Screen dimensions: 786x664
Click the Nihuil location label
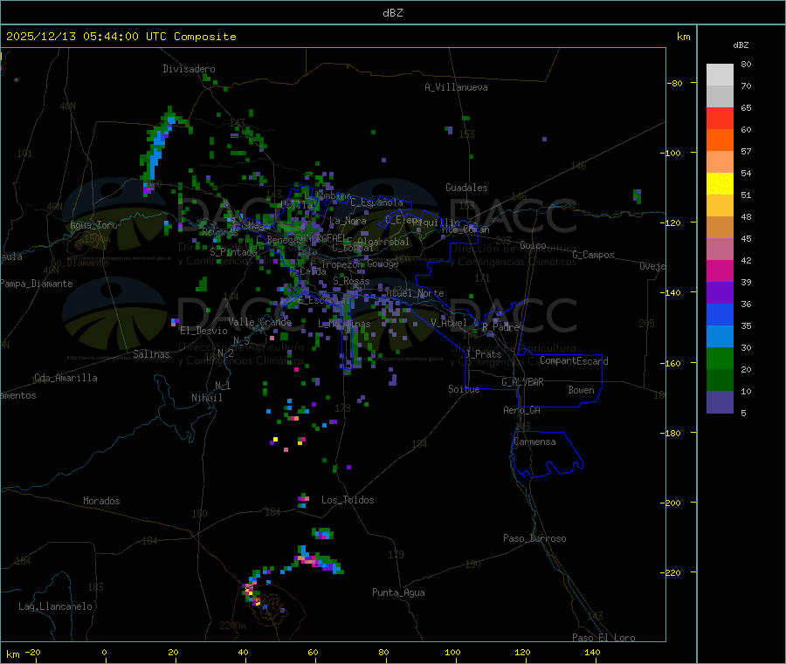206,398
